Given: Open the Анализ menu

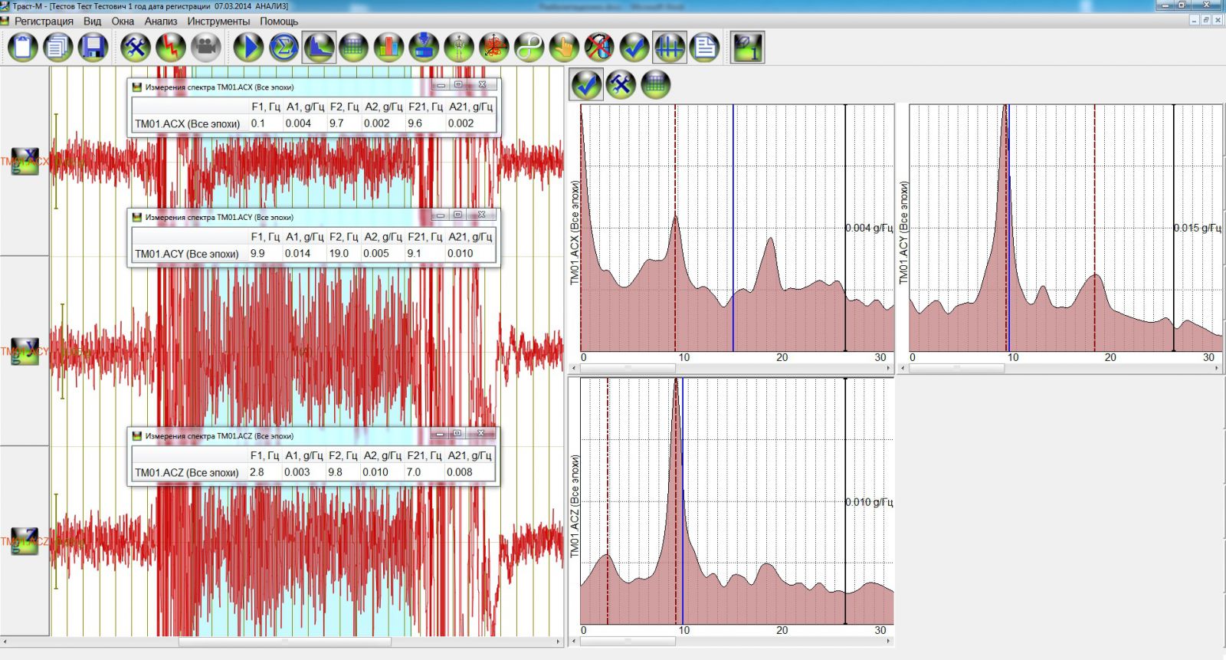Looking at the screenshot, I should click(160, 21).
